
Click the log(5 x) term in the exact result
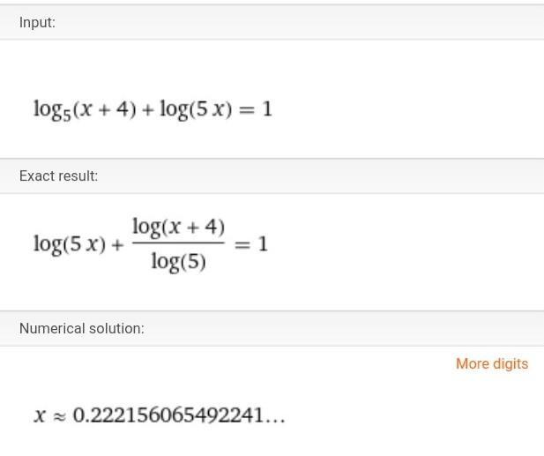point(70,244)
